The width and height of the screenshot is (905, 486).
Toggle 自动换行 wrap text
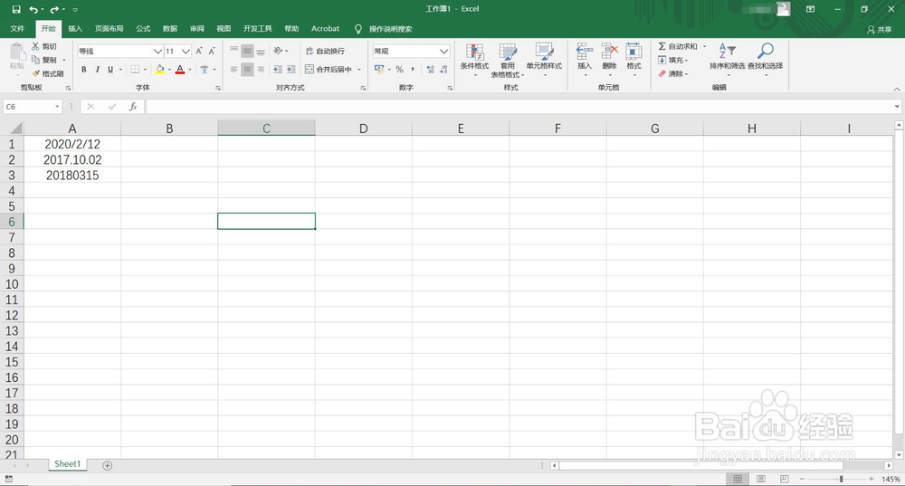325,52
